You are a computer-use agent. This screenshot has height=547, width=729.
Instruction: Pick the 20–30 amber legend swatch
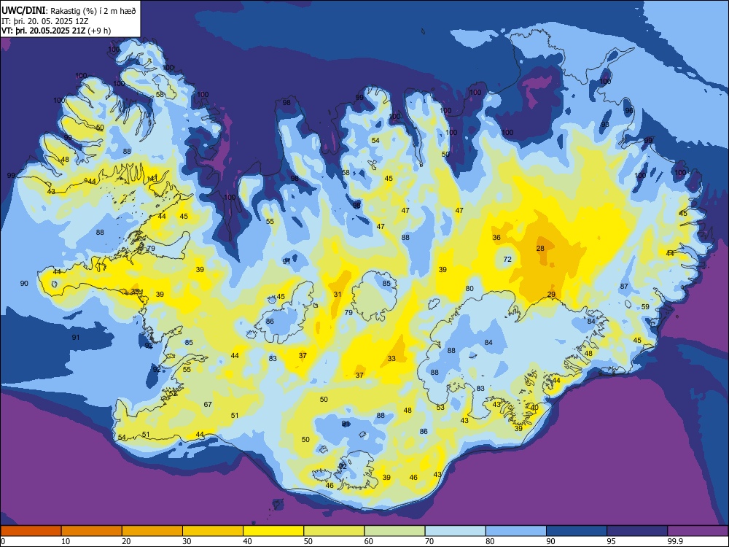152,531
